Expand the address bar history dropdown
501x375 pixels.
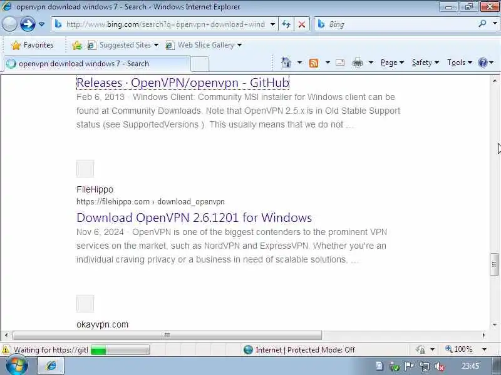coord(272,24)
